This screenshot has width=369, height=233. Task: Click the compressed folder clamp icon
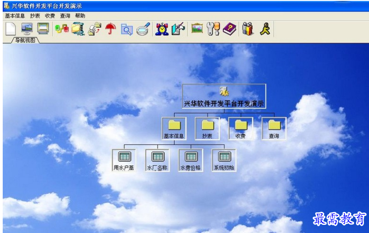pos(78,29)
